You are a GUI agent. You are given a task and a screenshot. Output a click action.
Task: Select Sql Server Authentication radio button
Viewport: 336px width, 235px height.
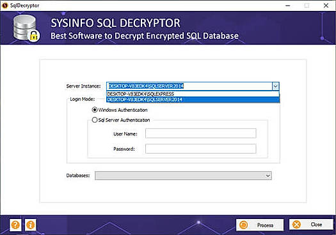coord(95,120)
